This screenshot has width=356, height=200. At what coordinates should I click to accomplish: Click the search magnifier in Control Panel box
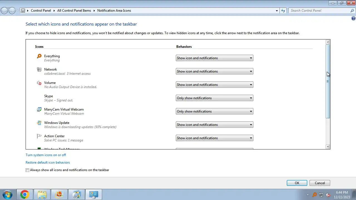point(352,11)
